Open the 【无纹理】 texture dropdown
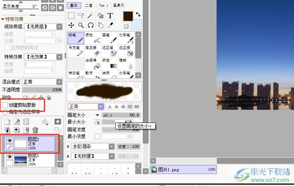294x186 pixels. click(x=111, y=156)
